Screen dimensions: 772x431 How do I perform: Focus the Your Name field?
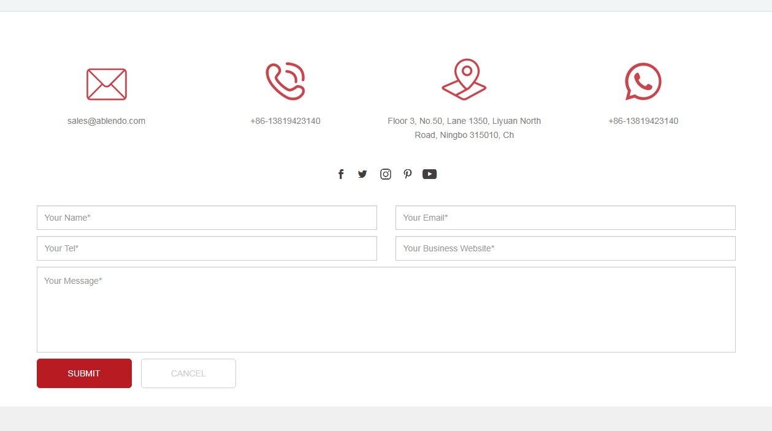pos(207,218)
